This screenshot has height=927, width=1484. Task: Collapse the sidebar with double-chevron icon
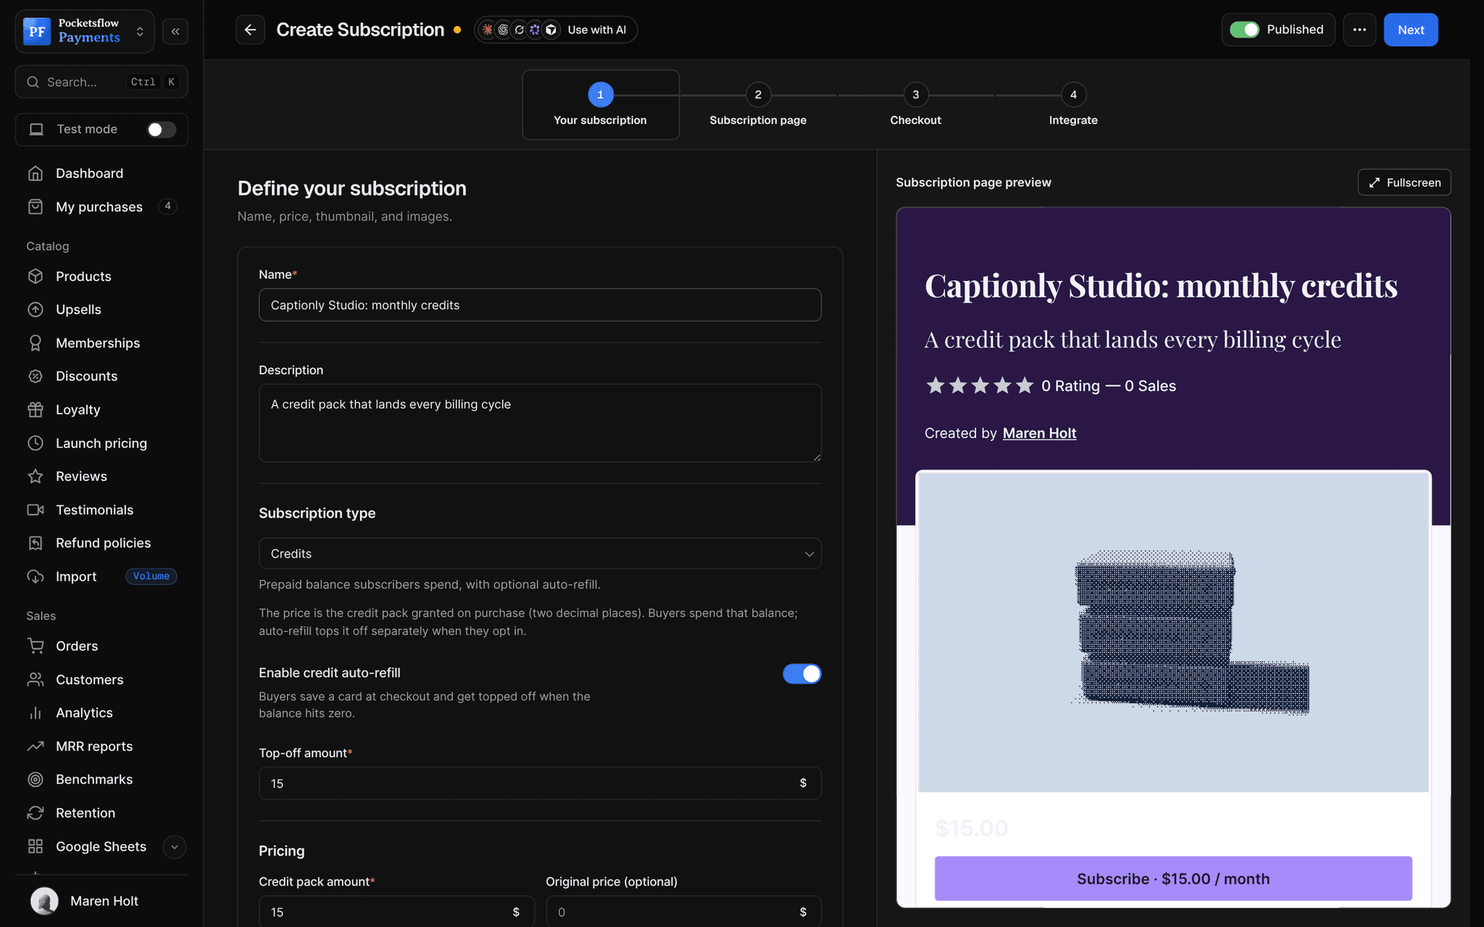(175, 31)
